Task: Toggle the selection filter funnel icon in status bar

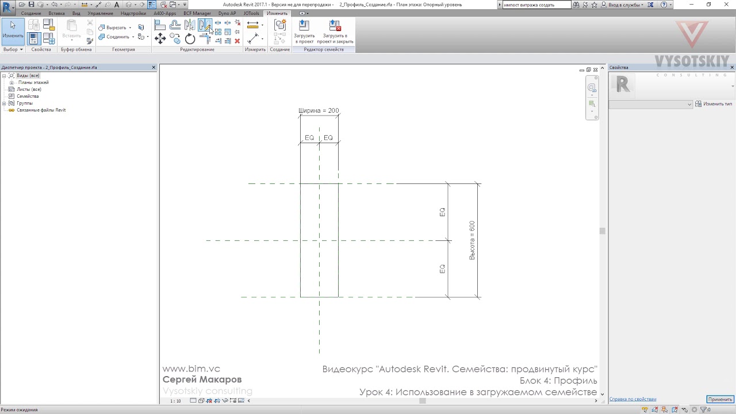Action: coord(704,409)
